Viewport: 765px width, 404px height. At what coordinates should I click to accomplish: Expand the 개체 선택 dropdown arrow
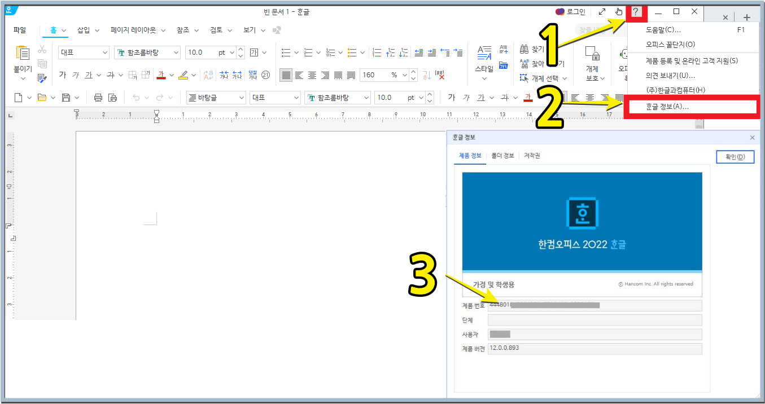click(x=564, y=78)
